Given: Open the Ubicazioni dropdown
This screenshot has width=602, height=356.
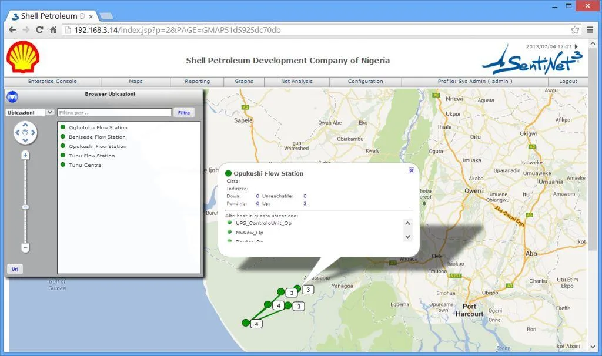Looking at the screenshot, I should coord(30,112).
